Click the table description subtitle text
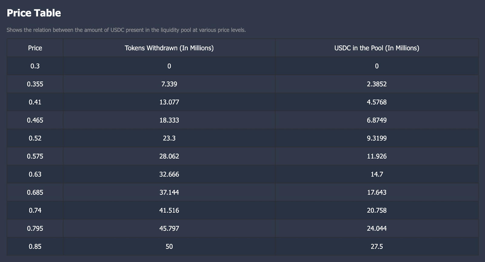 126,30
